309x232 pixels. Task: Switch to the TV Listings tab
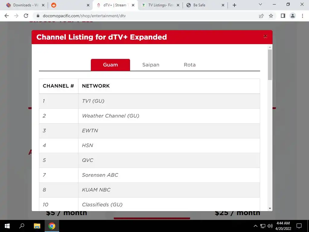tap(160, 5)
